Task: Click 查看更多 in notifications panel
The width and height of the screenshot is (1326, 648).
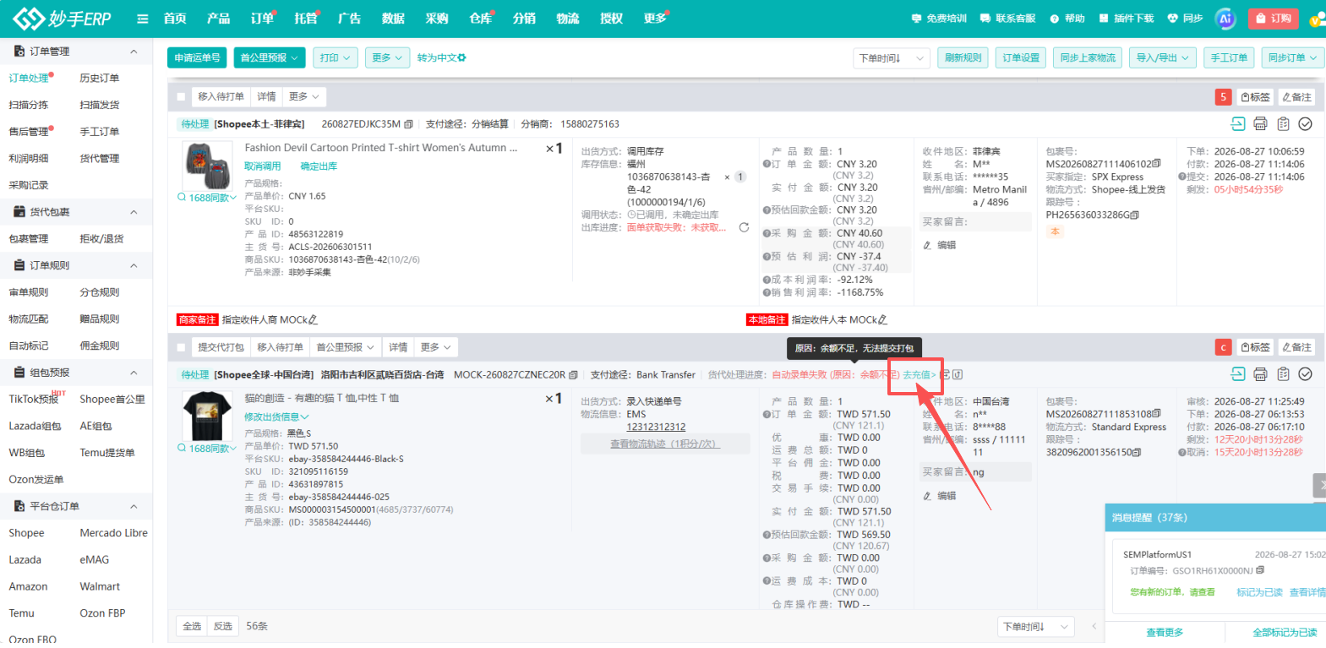Action: point(1165,633)
